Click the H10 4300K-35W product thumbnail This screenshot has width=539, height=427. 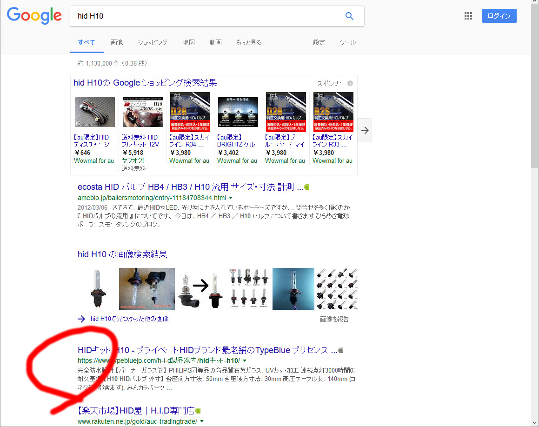pyautogui.click(x=143, y=112)
